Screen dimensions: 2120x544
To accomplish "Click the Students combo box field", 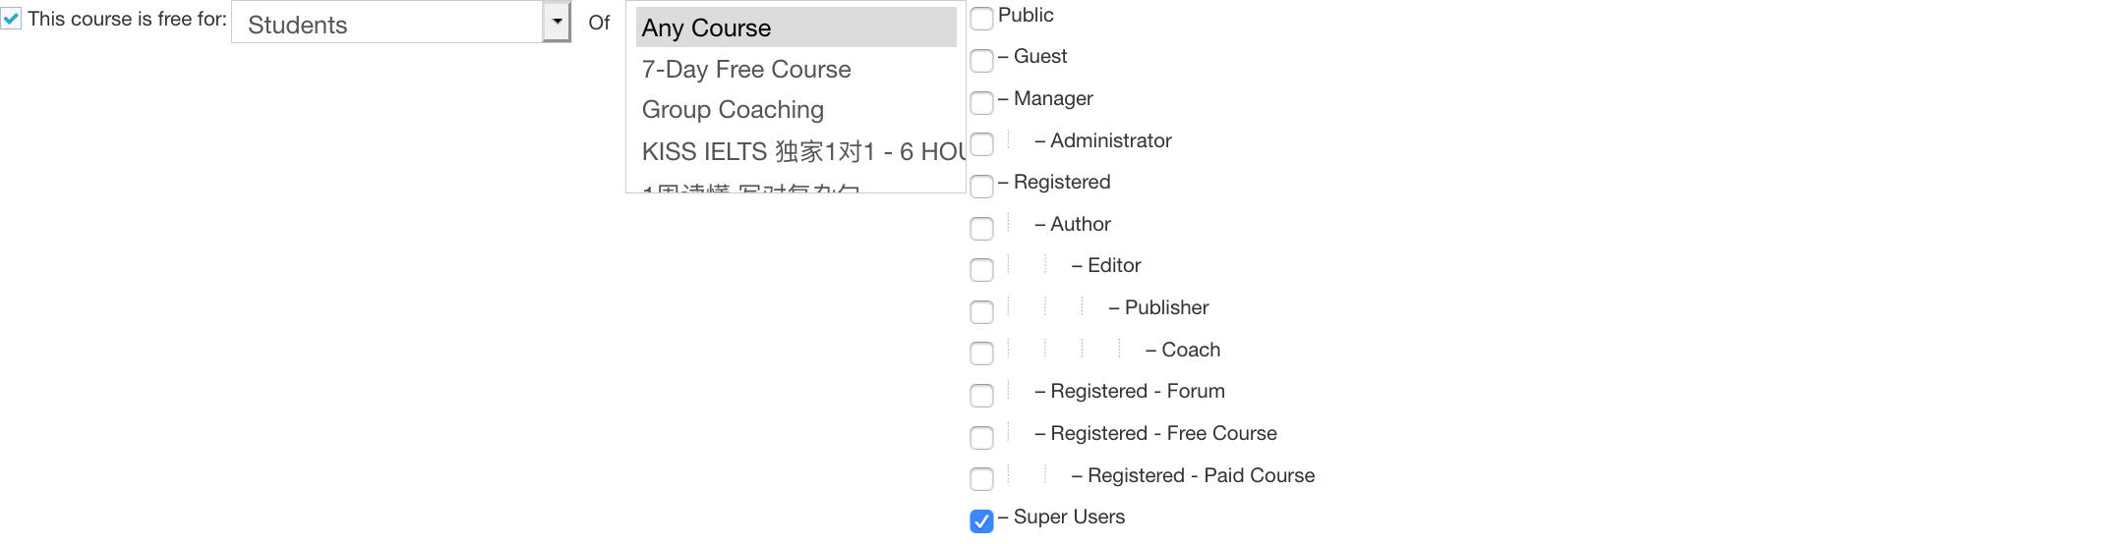I will tap(386, 24).
